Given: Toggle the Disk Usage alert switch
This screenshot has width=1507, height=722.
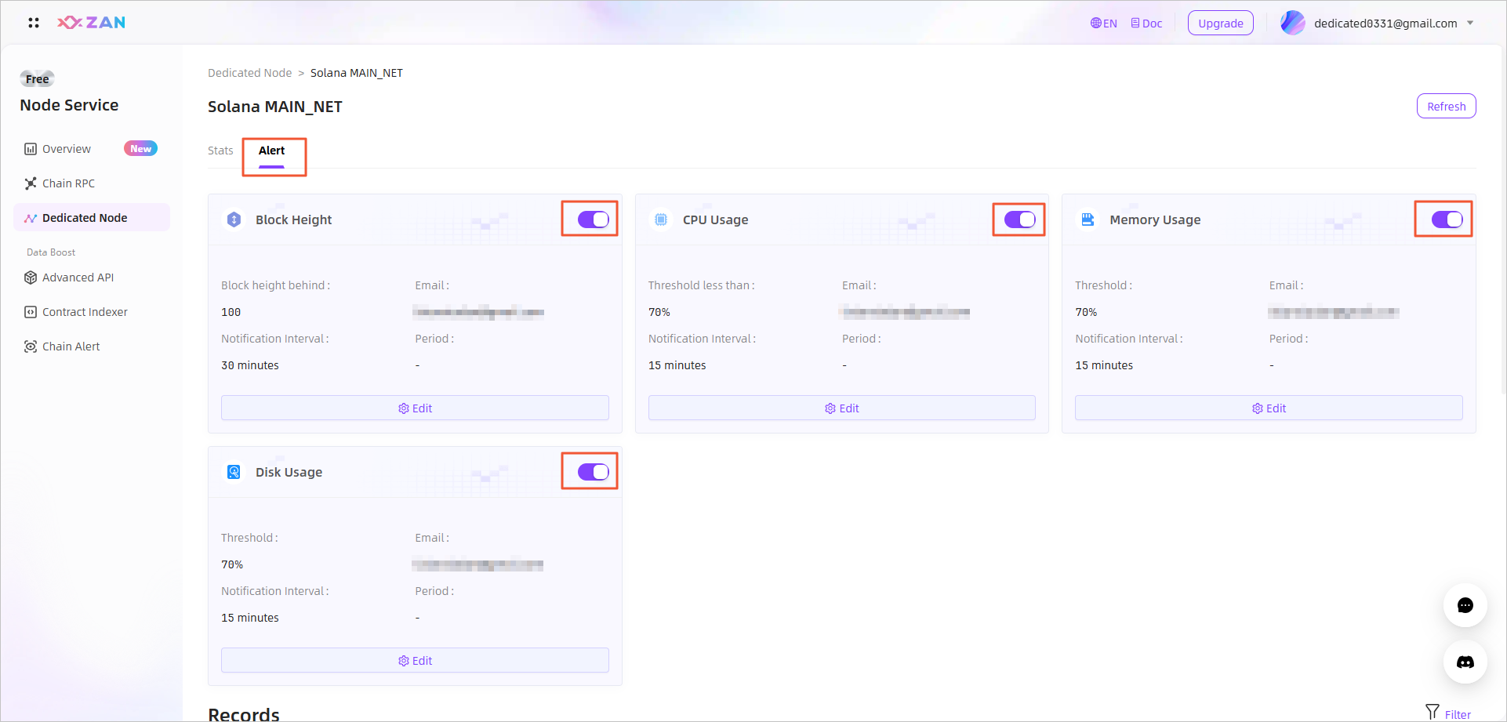Looking at the screenshot, I should click(593, 472).
